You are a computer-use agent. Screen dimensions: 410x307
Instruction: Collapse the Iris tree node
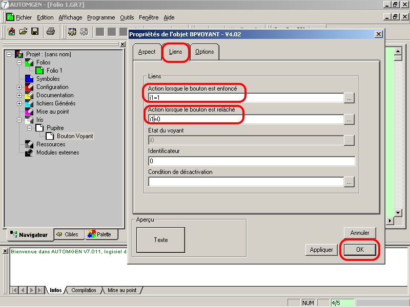pyautogui.click(x=19, y=120)
